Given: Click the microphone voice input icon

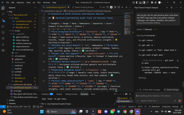Looking at the screenshot, I should [175, 101].
